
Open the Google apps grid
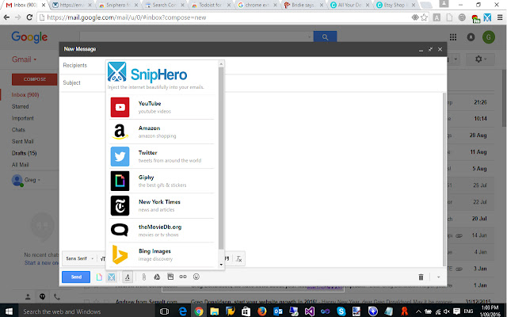[453, 37]
